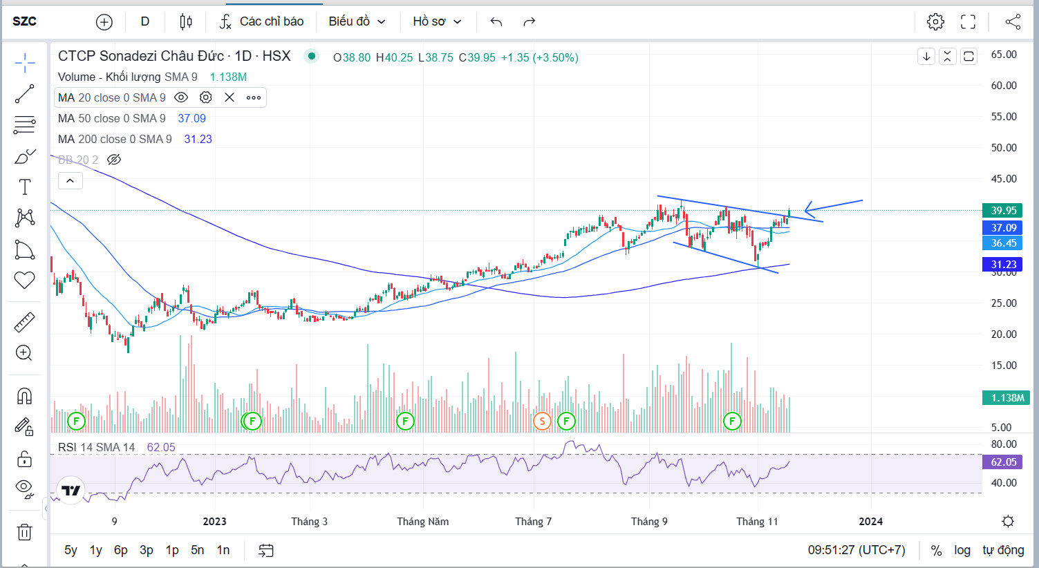
Task: Click the trash icon to remove drawings
Action: (x=24, y=532)
